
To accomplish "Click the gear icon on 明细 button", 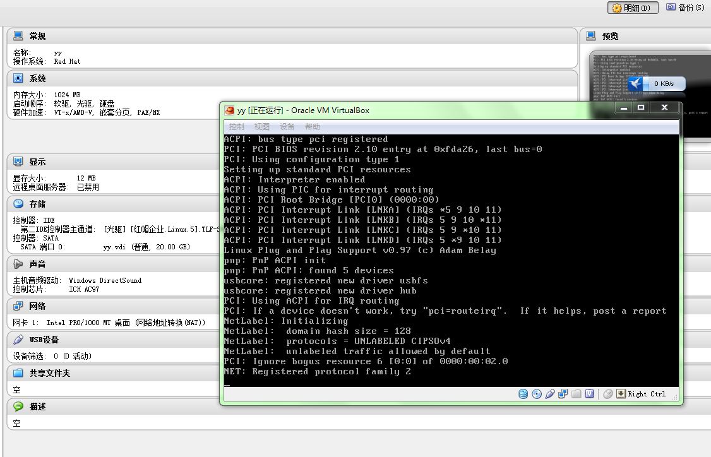I will (x=616, y=8).
